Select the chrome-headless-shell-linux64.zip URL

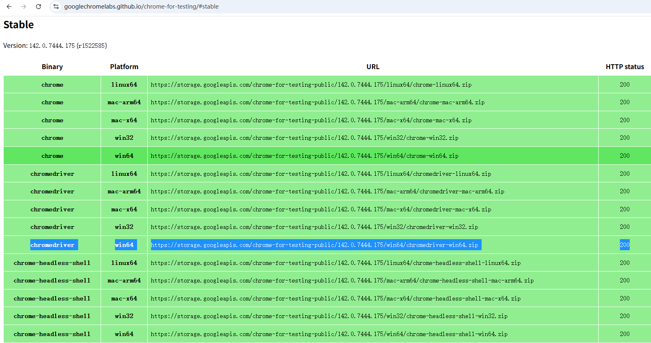(336, 263)
